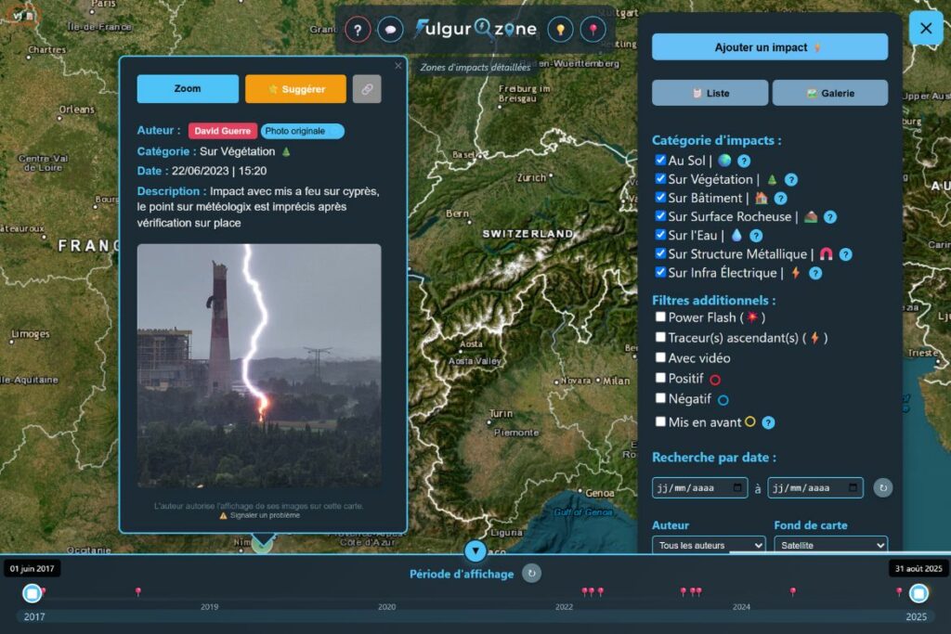
Task: Reset Période d'affichage with refresh icon
Action: point(531,574)
